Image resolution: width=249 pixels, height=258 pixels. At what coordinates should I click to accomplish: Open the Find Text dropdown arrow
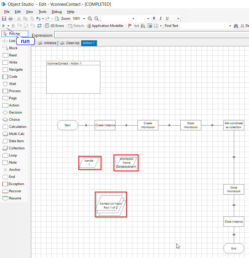(230, 26)
